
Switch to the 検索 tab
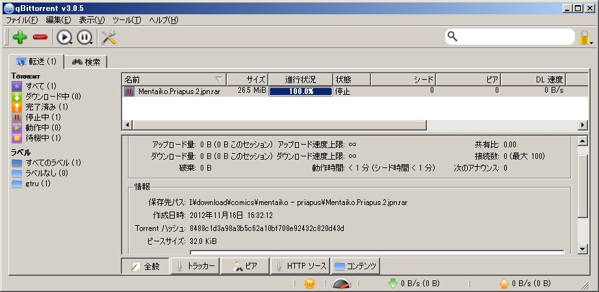(x=86, y=62)
